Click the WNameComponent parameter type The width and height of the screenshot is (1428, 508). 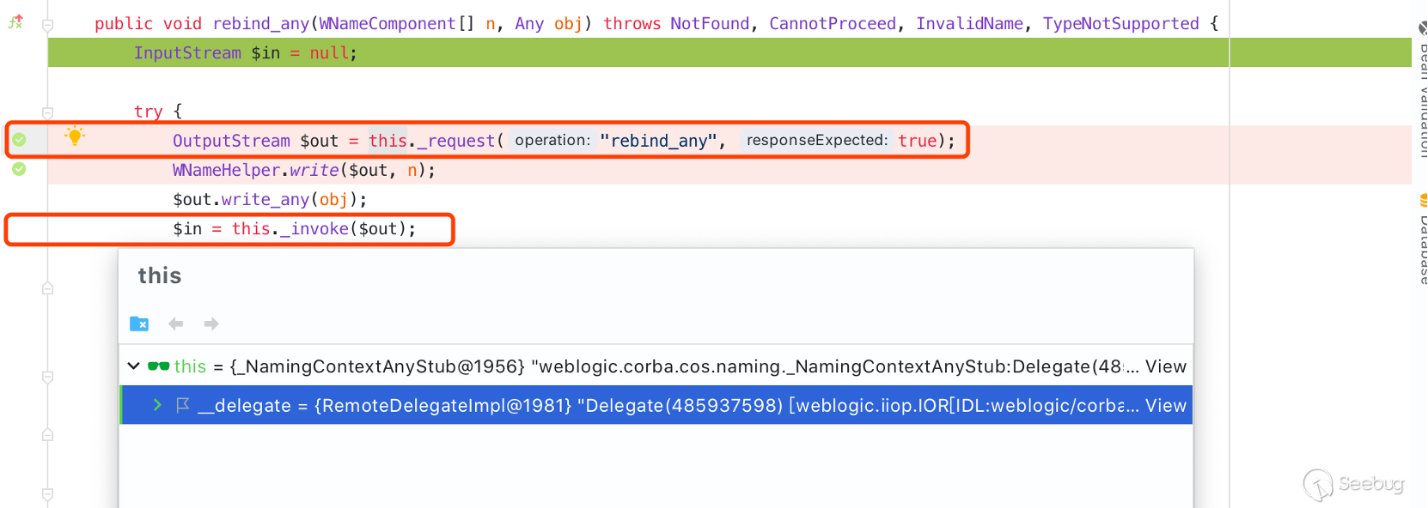(388, 24)
